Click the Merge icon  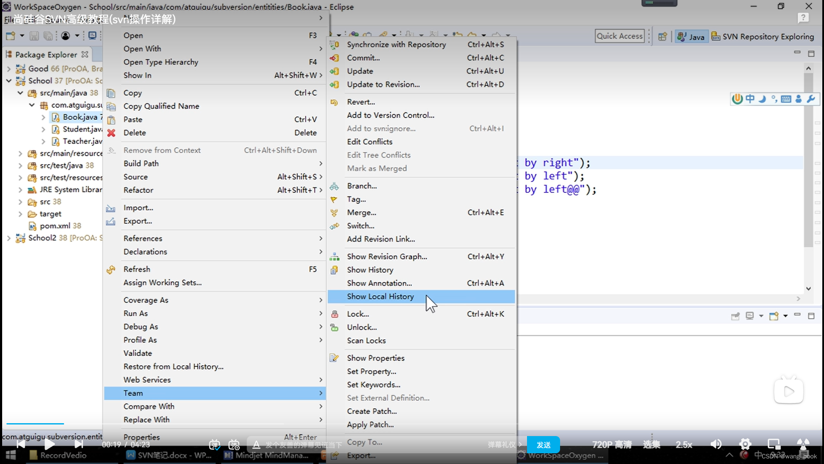click(x=334, y=212)
